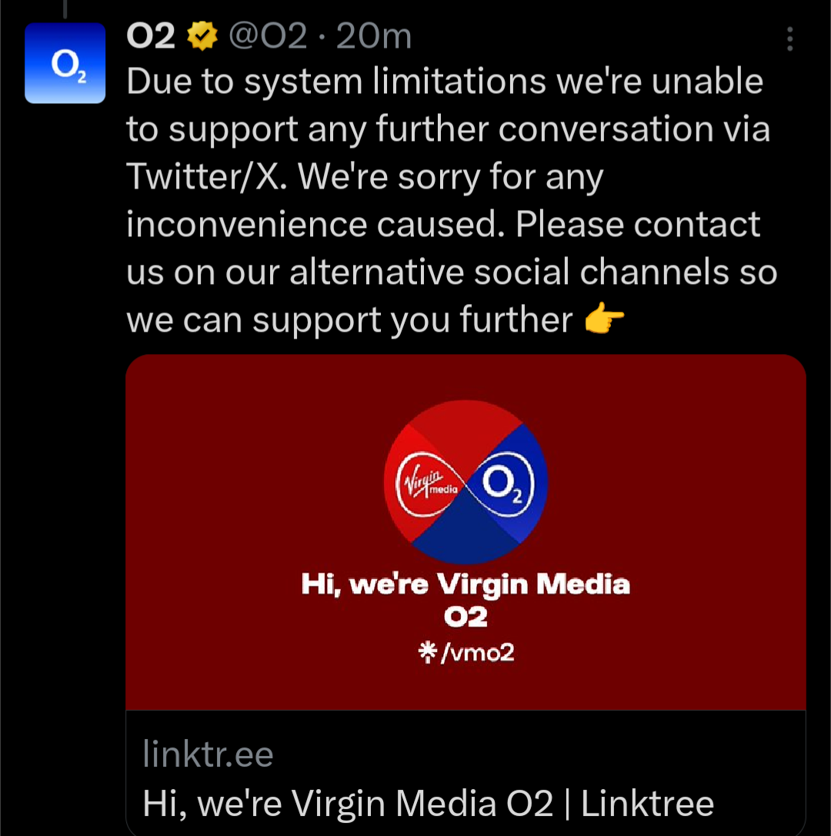Viewport: 831px width, 836px height.
Task: Visit the linktr.ee link
Action: pos(206,755)
